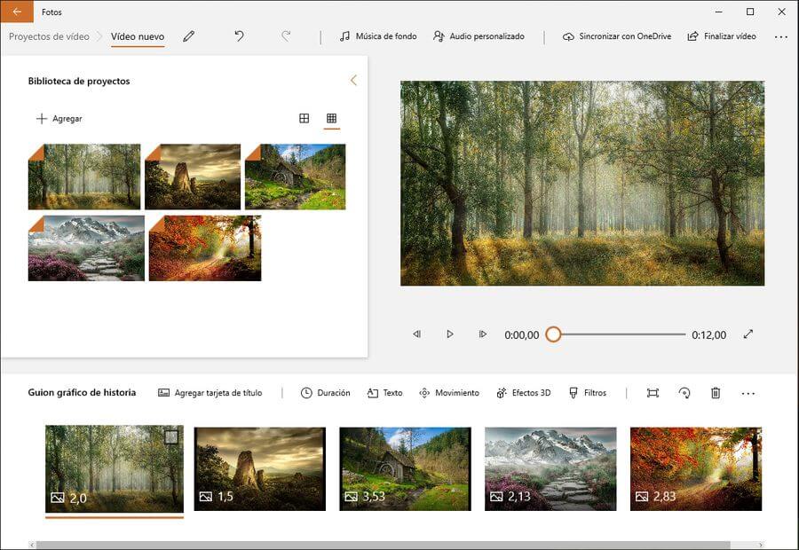Select the watermill photo in library
This screenshot has height=550, width=799.
(x=295, y=177)
